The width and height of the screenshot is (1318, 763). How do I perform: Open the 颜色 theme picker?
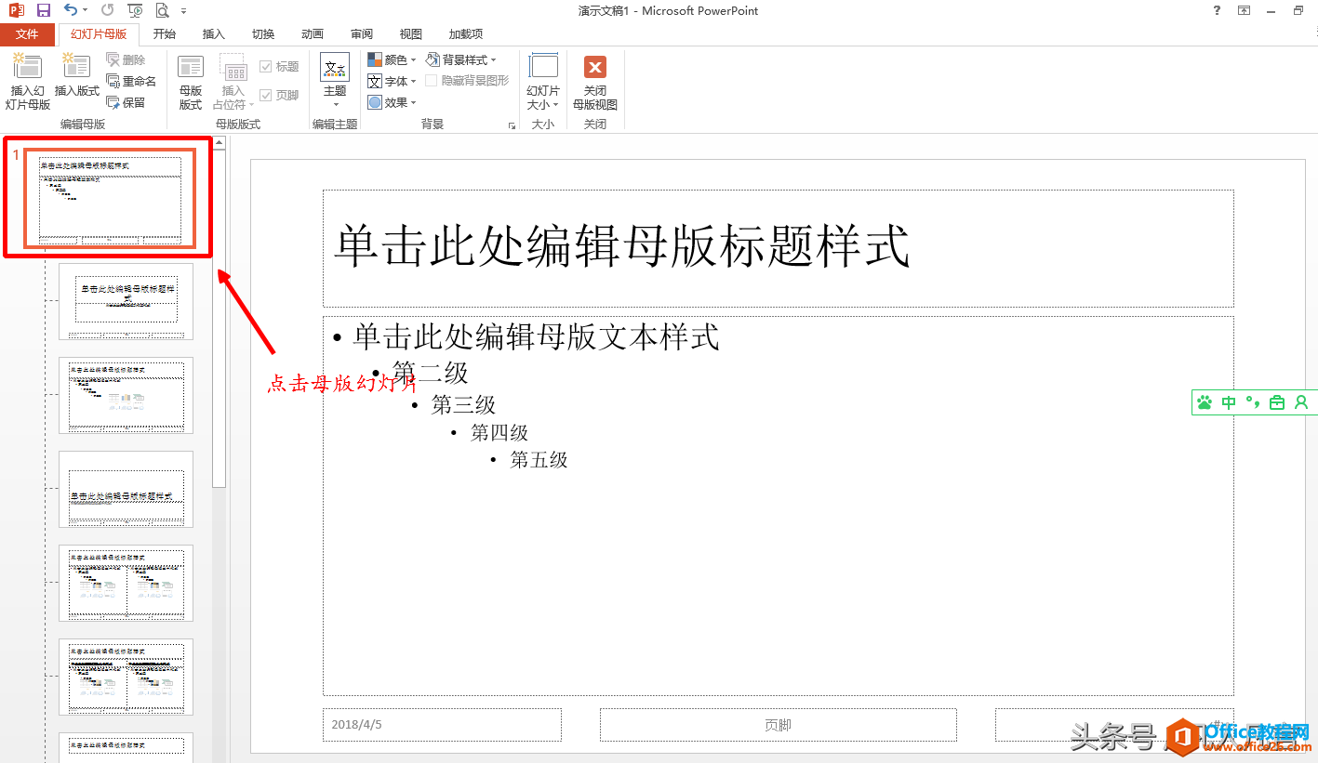pos(392,59)
